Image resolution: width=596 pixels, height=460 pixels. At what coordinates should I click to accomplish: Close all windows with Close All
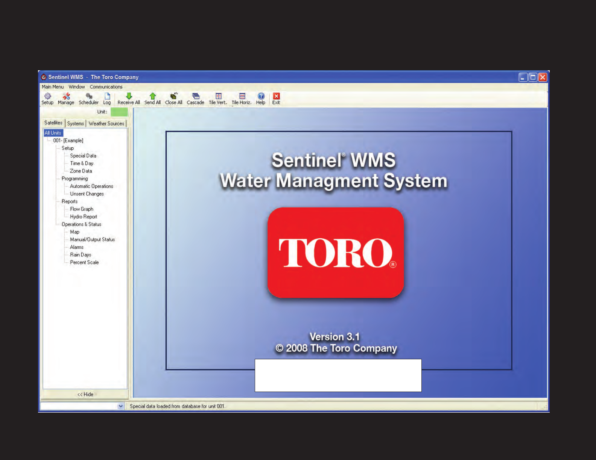tap(173, 99)
